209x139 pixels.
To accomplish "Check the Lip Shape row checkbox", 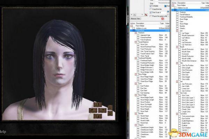I will click(x=179, y=33).
